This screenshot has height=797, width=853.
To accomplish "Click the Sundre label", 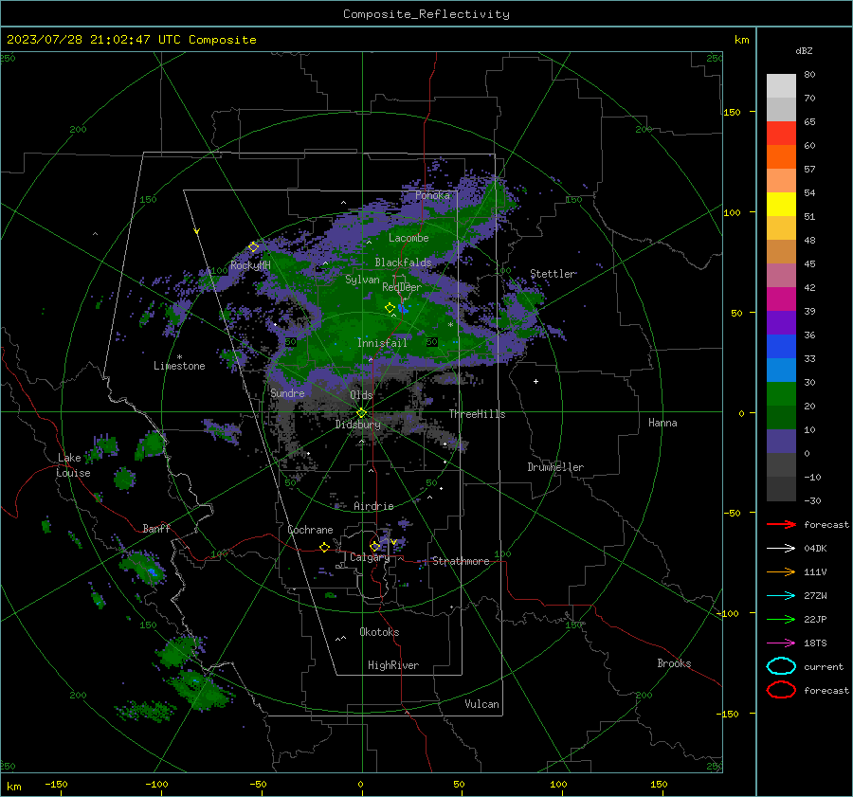I will pyautogui.click(x=287, y=393).
